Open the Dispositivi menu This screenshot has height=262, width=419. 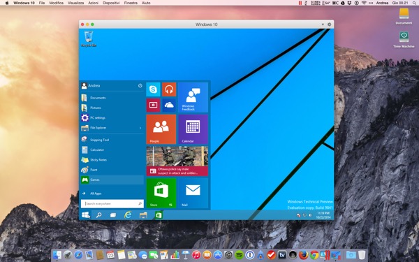[x=111, y=3]
